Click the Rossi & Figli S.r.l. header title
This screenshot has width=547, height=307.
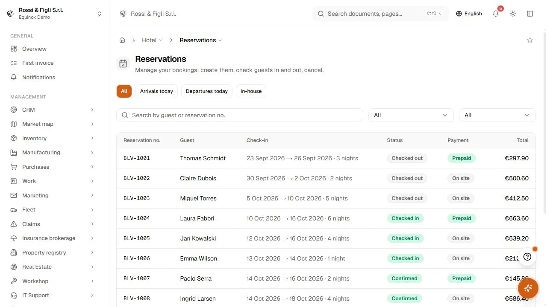click(153, 14)
